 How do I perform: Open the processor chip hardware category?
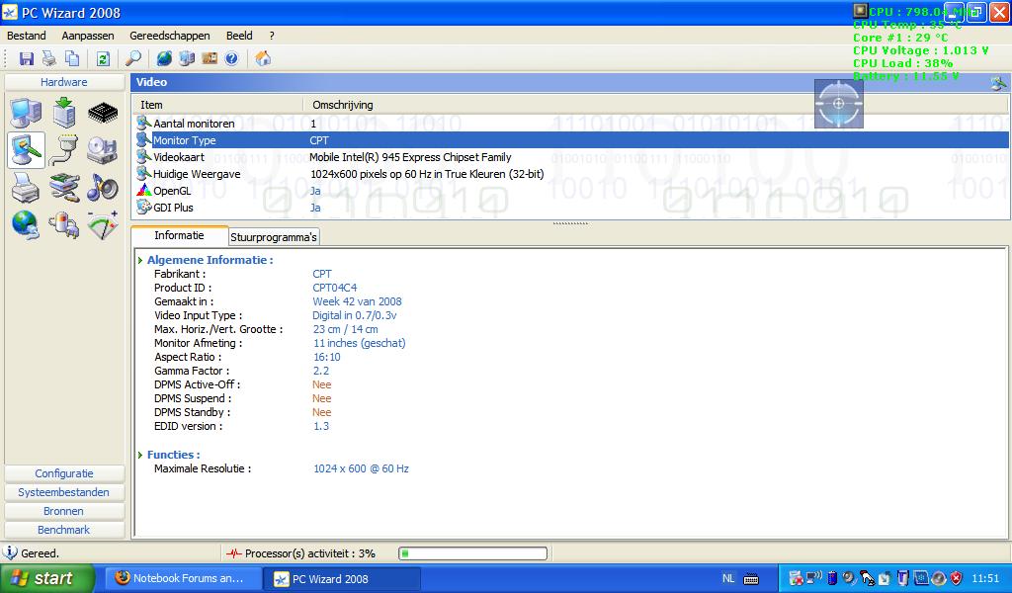coord(103,113)
